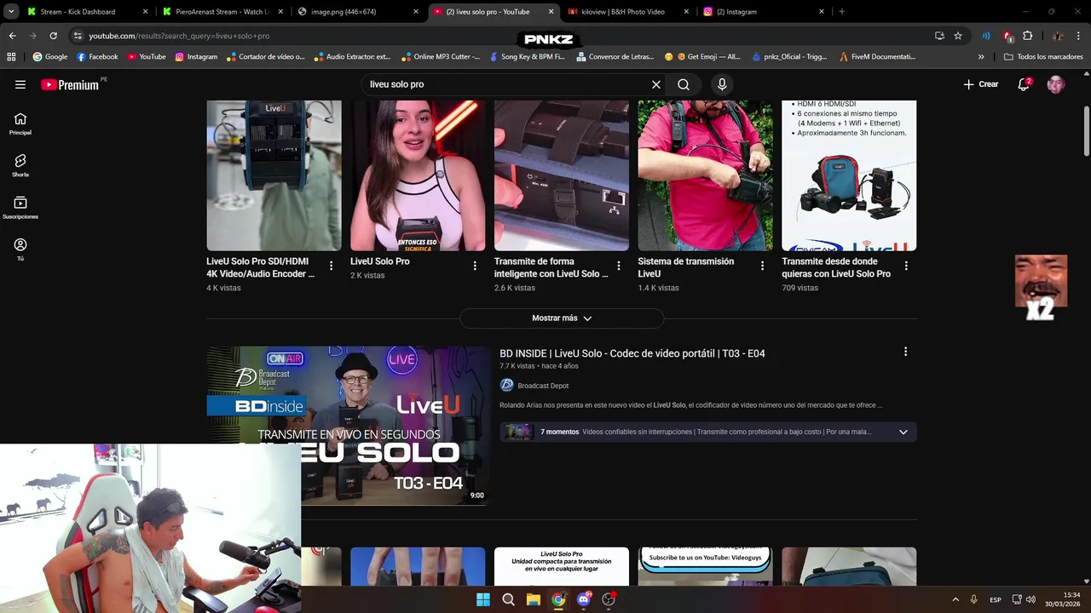Open the Cortador de vídeo bookmark
Viewport: 1091px width, 613px height.
[265, 57]
